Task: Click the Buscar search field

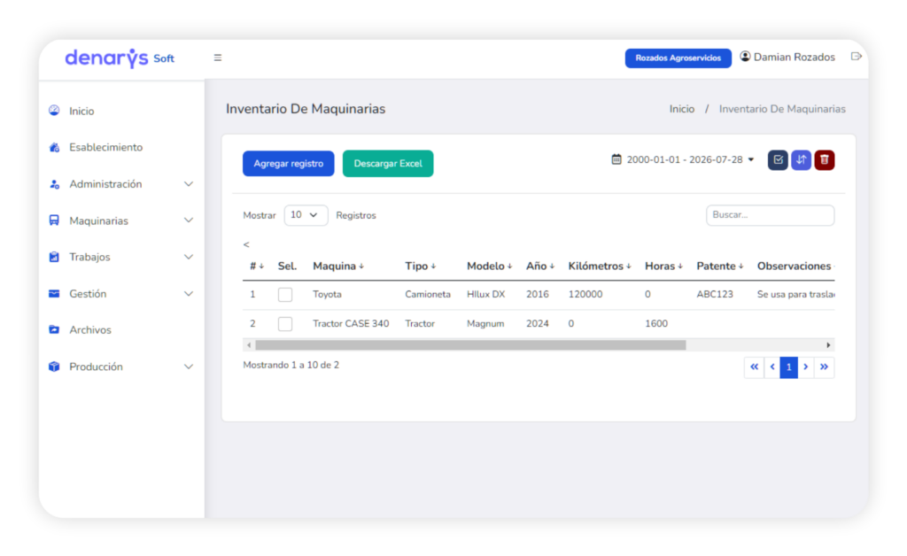Action: pos(770,215)
